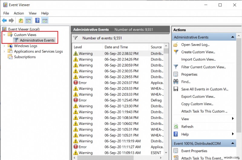The width and height of the screenshot is (242, 160).
Task: Click event list scrollbar up arrow
Action: point(166,46)
